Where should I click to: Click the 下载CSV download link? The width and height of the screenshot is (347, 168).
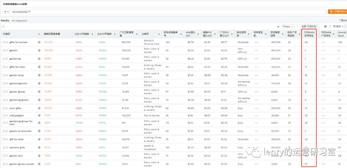(343, 20)
